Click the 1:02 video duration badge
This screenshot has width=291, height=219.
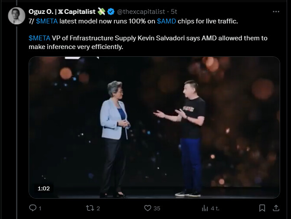(x=44, y=189)
